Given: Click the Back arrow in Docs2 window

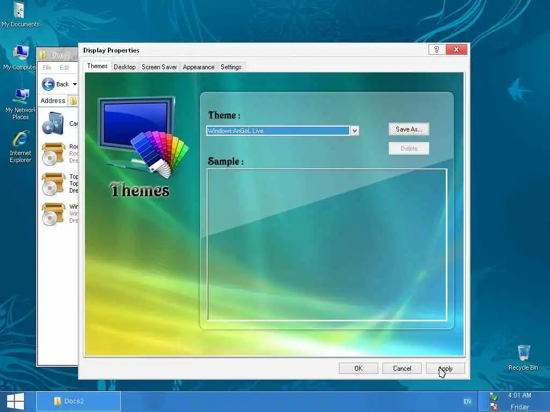Looking at the screenshot, I should click(48, 84).
